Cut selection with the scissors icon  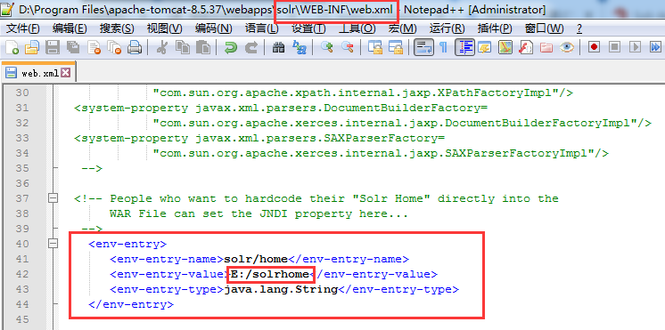161,47
